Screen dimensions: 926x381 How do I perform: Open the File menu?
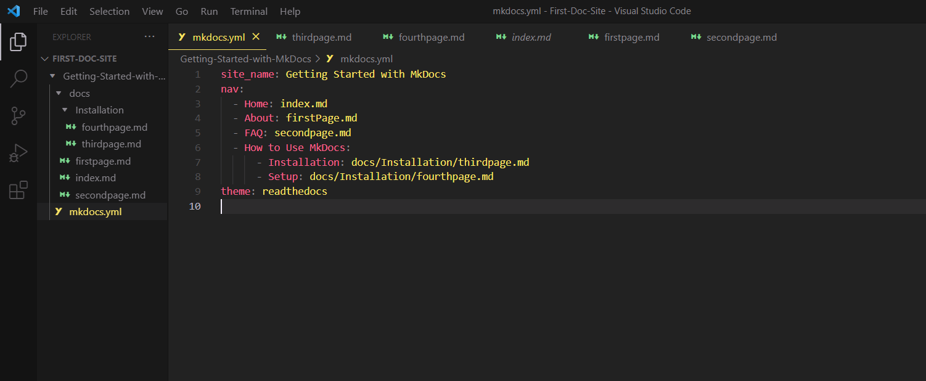click(x=40, y=11)
